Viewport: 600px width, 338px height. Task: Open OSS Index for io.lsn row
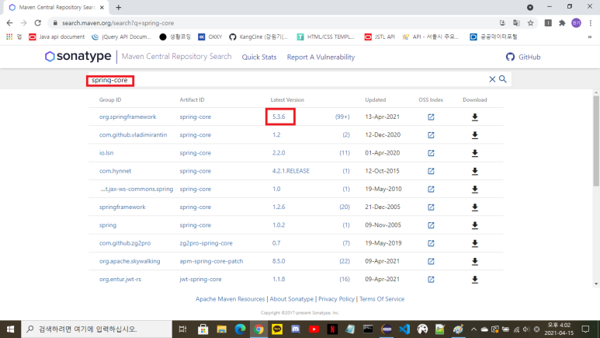[431, 153]
